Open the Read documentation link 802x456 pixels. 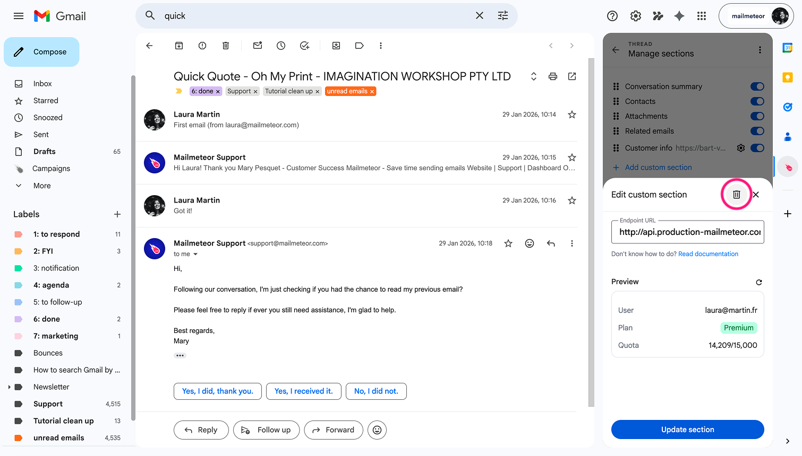[708, 254]
